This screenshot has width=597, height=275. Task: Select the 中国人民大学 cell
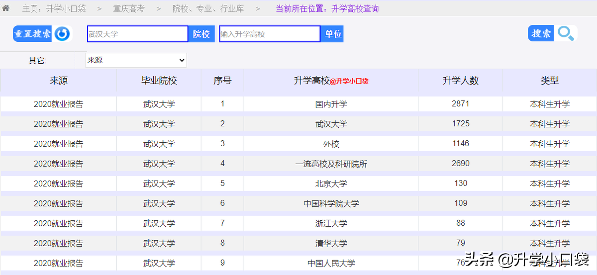coord(331,263)
